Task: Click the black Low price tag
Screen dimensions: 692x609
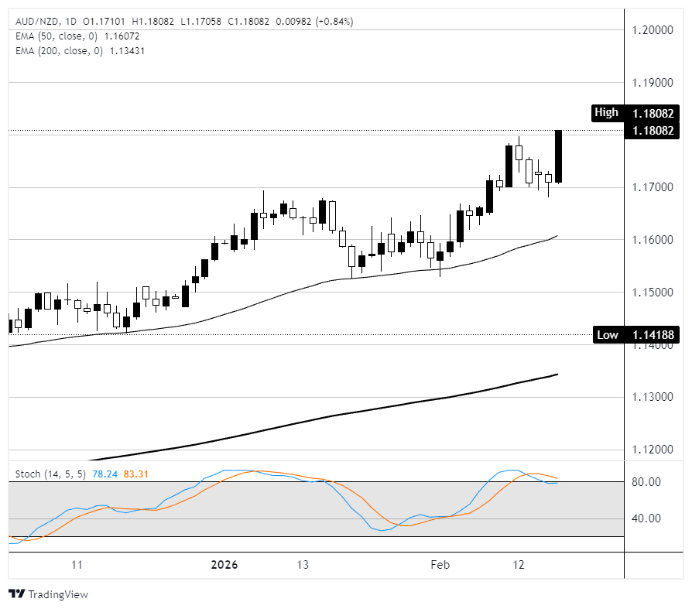Action: [608, 335]
